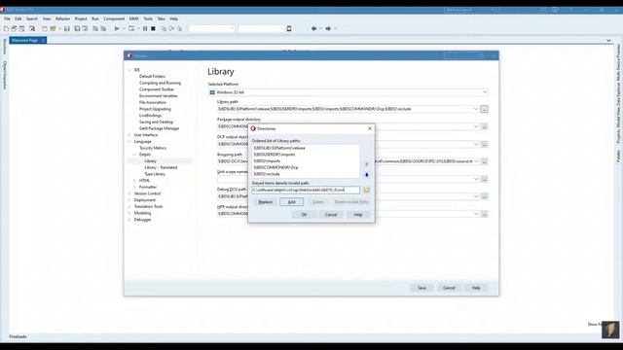623x350 pixels.
Task: Open the Object Inspector side panel tab
Action: pos(5,75)
